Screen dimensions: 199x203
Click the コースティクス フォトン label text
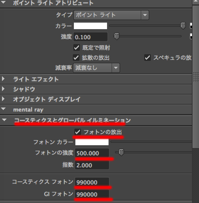click(x=43, y=182)
